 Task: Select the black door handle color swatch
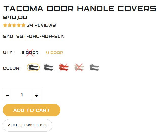point(33,67)
